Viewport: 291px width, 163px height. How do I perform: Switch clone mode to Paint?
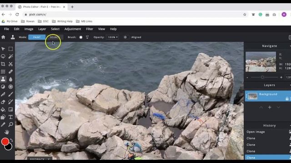pos(37,37)
